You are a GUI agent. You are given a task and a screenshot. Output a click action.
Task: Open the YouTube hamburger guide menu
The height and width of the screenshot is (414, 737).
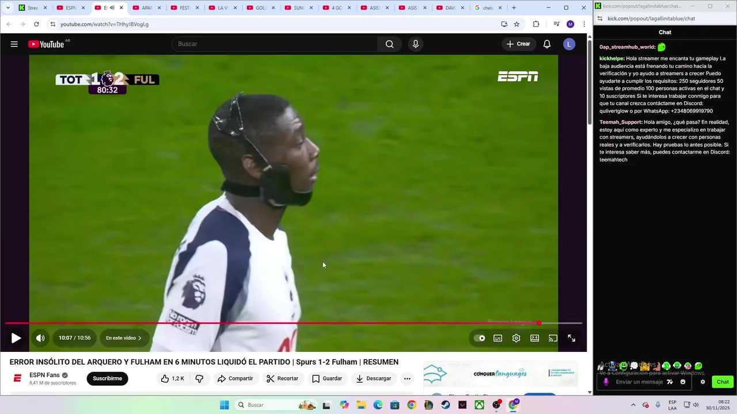coord(14,44)
